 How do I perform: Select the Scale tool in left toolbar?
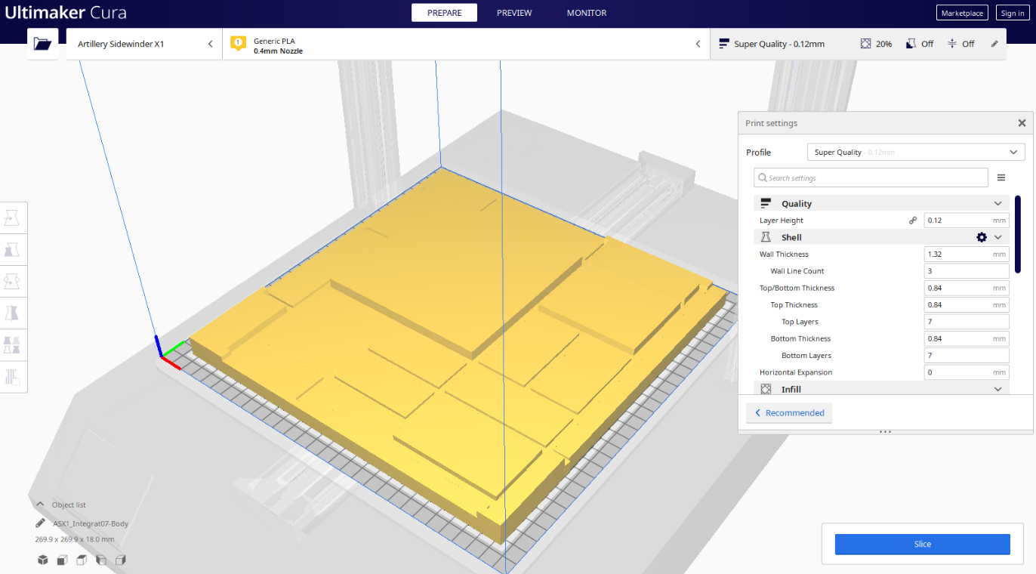pos(12,249)
